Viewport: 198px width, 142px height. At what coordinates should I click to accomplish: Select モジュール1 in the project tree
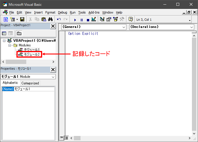tap(32, 50)
